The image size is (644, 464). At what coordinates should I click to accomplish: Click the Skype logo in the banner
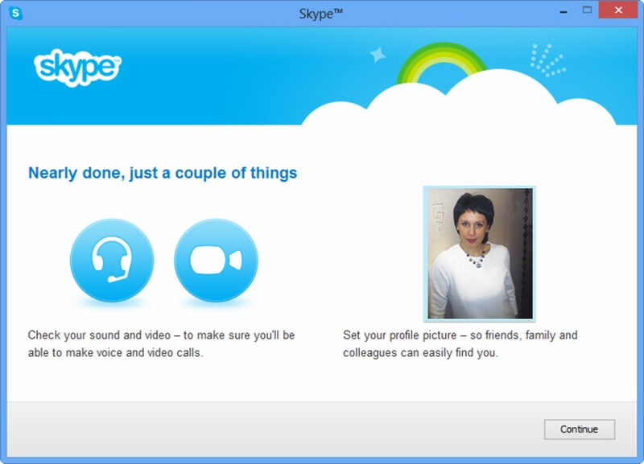77,68
